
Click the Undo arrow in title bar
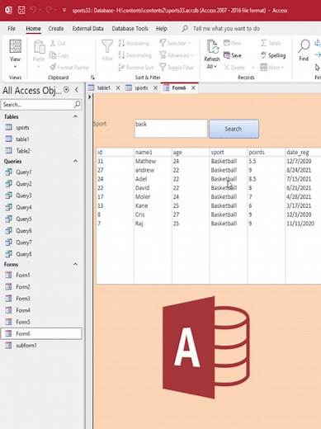click(x=33, y=10)
